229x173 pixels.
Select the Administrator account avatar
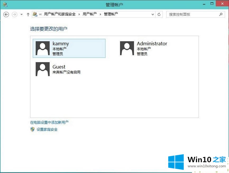coord(127,48)
